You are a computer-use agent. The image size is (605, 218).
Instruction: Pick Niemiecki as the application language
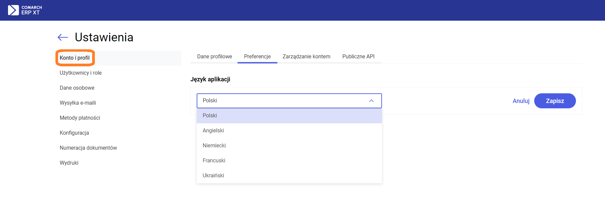214,146
